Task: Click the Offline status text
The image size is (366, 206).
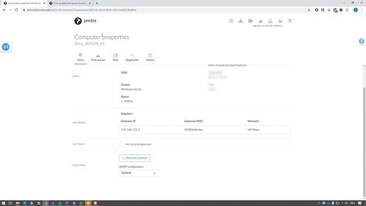Action: (x=128, y=101)
